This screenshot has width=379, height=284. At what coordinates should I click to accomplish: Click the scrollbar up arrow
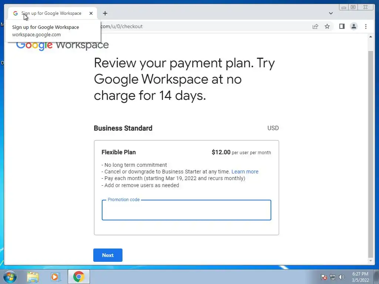coord(370,37)
